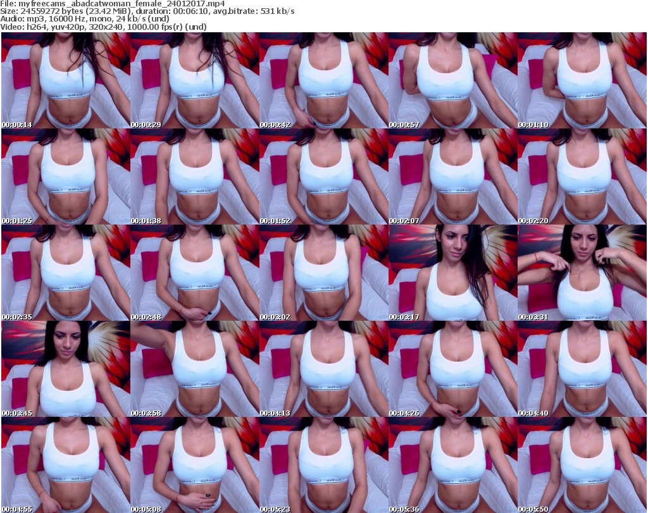The height and width of the screenshot is (513, 648).
Task: Select the thumbnail at timestamp 00:02:48
Action: [x=195, y=273]
